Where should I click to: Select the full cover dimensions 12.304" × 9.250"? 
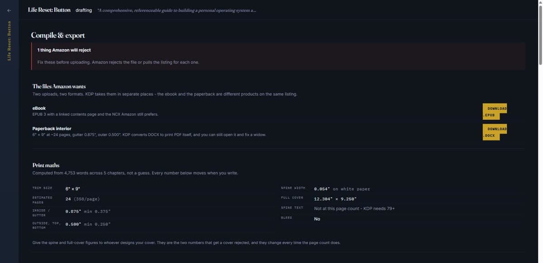tap(335, 199)
